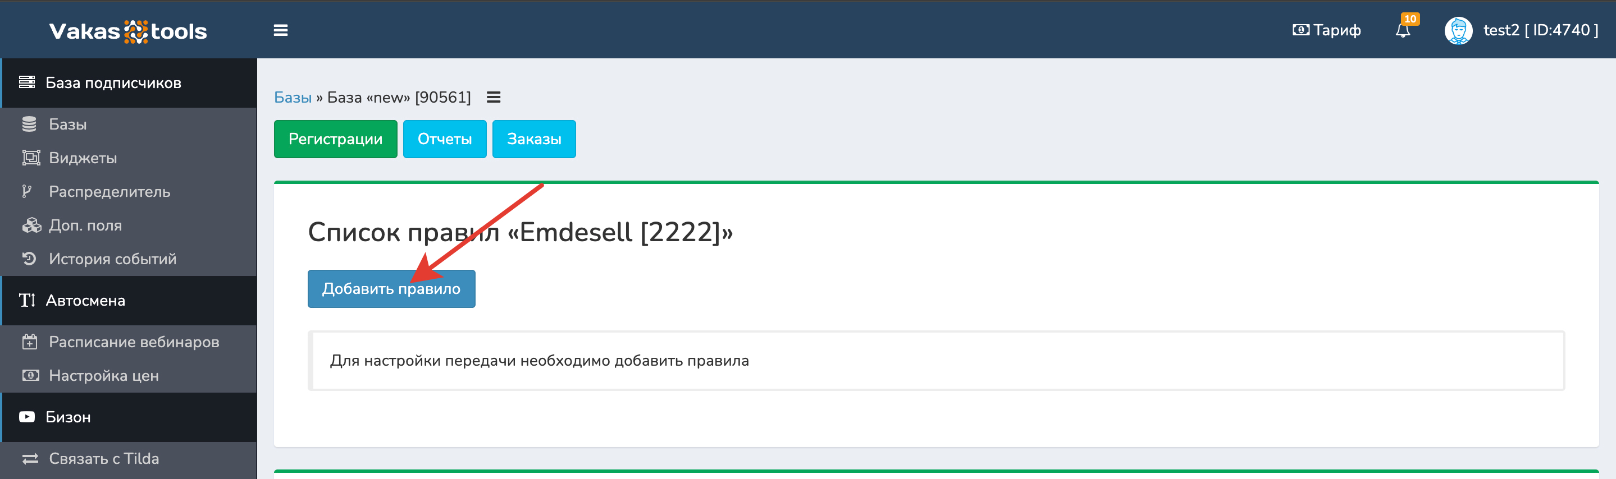
Task: Click the Доп. поля cubes icon
Action: click(x=31, y=225)
